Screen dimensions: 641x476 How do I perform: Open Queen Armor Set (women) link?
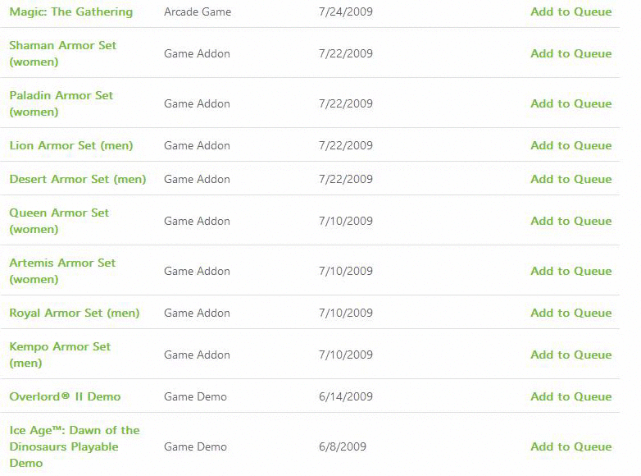click(59, 221)
